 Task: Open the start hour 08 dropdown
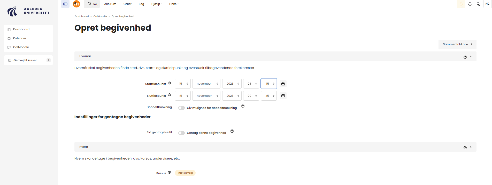251,84
